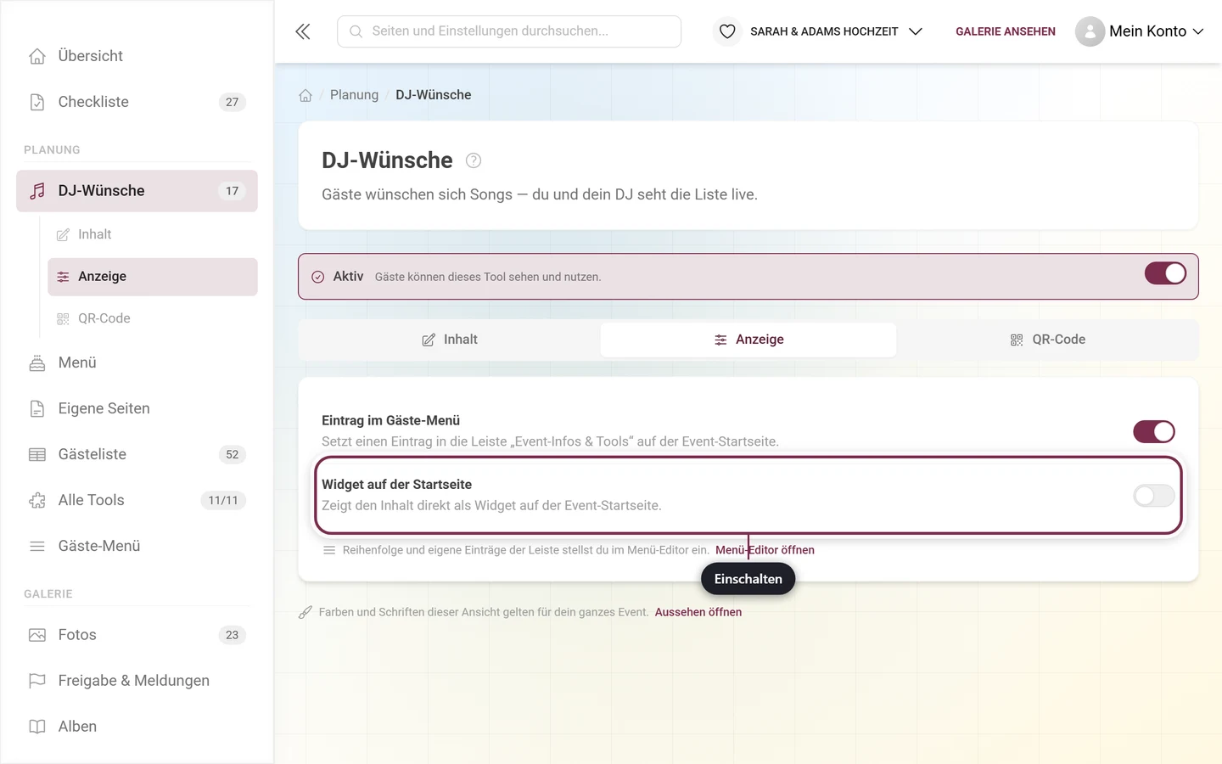Viewport: 1222px width, 764px height.
Task: Click the brush icon beside Farben und Schriften
Action: [x=305, y=612]
